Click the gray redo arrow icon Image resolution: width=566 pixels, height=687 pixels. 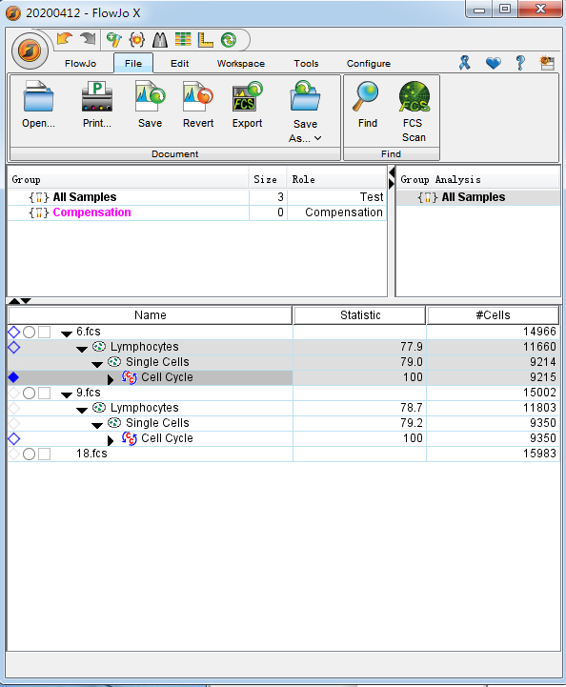click(x=88, y=39)
